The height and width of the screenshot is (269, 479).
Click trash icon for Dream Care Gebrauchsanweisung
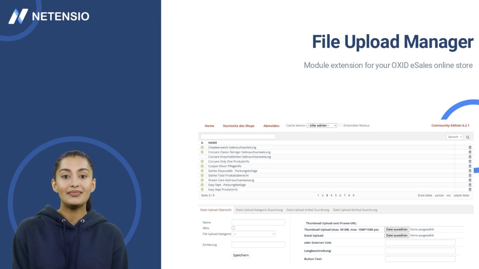coord(470,180)
